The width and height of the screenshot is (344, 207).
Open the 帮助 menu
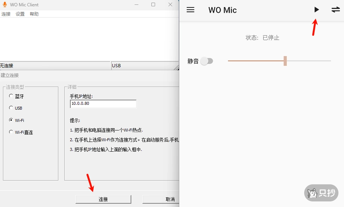pos(34,14)
